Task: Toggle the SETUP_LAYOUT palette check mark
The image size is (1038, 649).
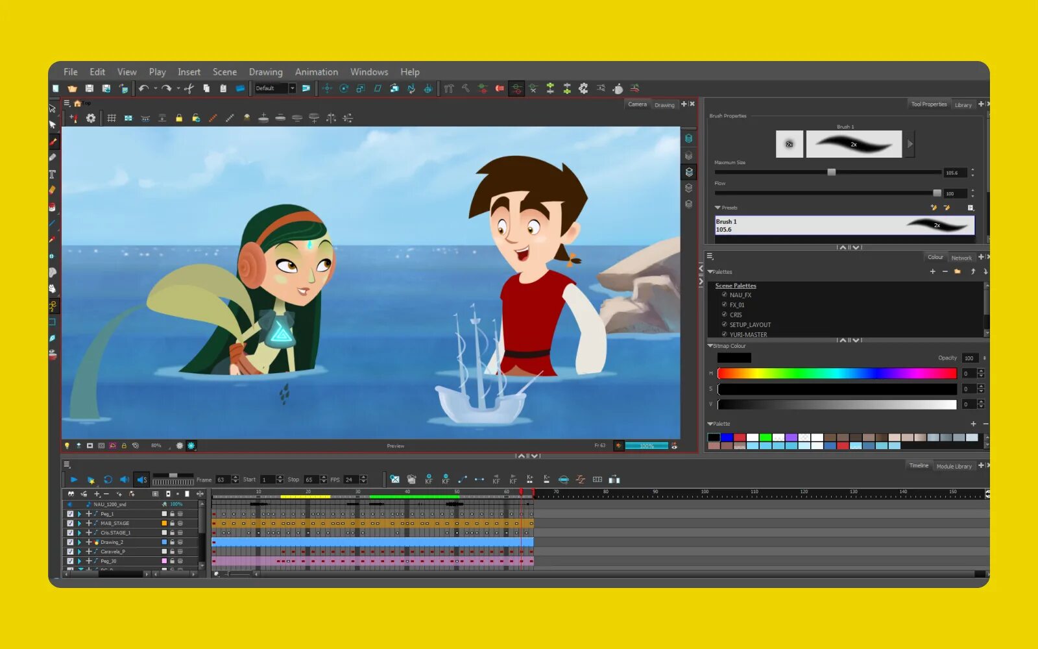Action: pyautogui.click(x=725, y=324)
